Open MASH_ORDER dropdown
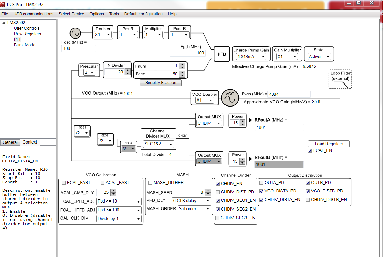This screenshot has height=257, width=383. [x=194, y=209]
